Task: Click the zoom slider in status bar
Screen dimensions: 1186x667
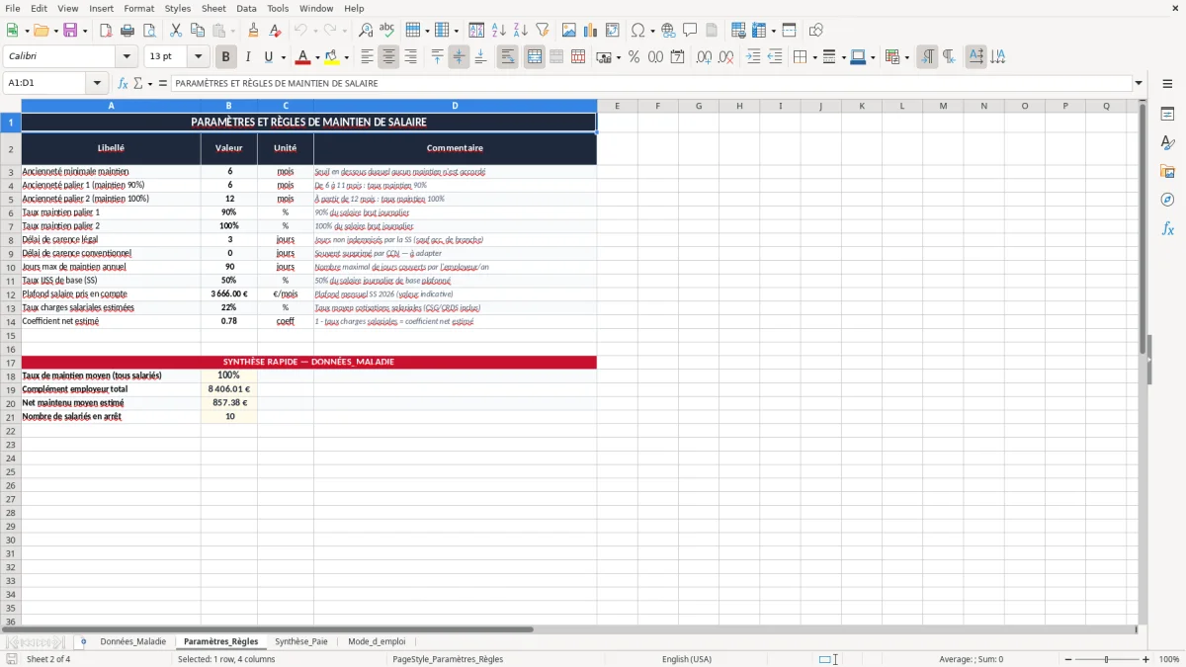Action: [1106, 659]
